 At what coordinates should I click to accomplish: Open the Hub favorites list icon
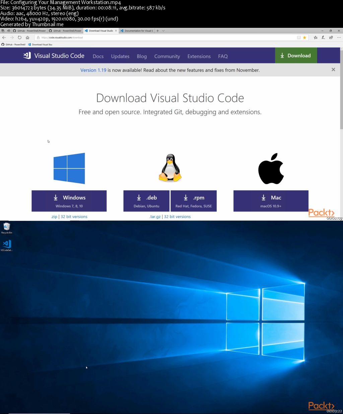[316, 38]
